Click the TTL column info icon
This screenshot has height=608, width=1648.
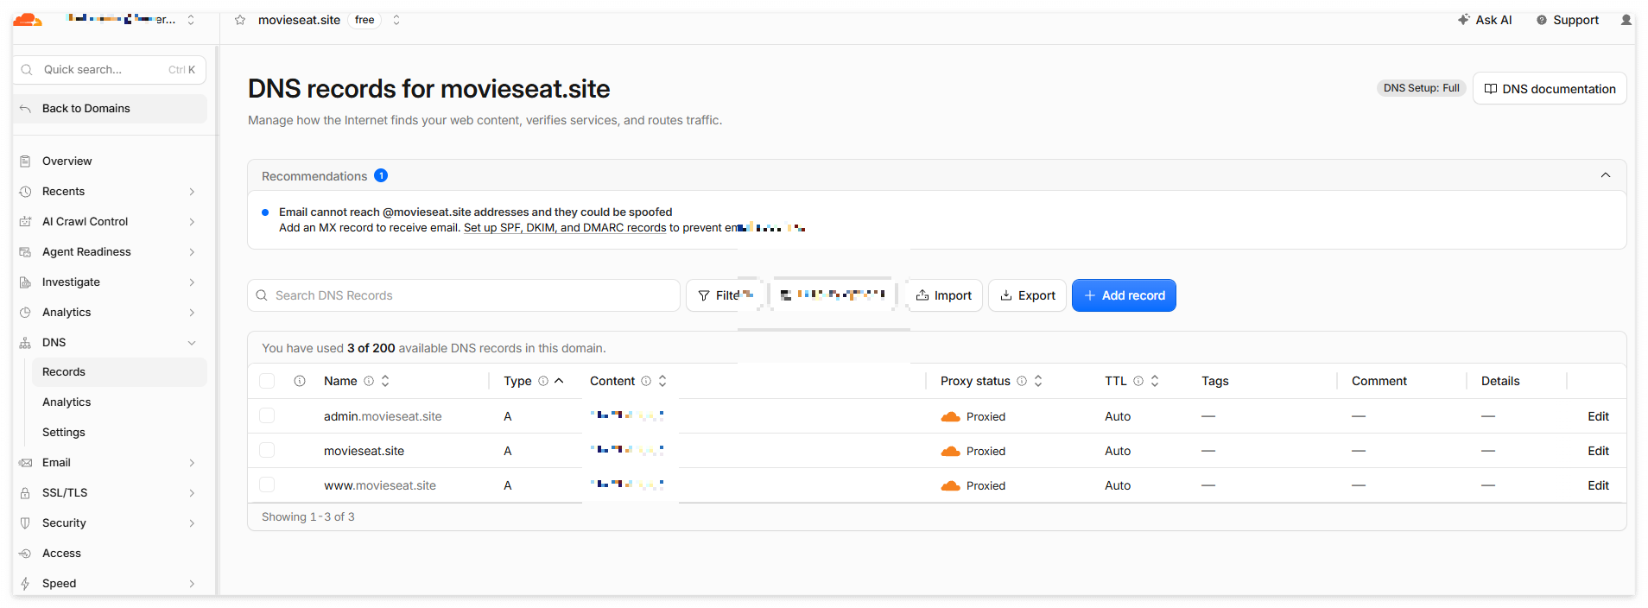click(1138, 381)
